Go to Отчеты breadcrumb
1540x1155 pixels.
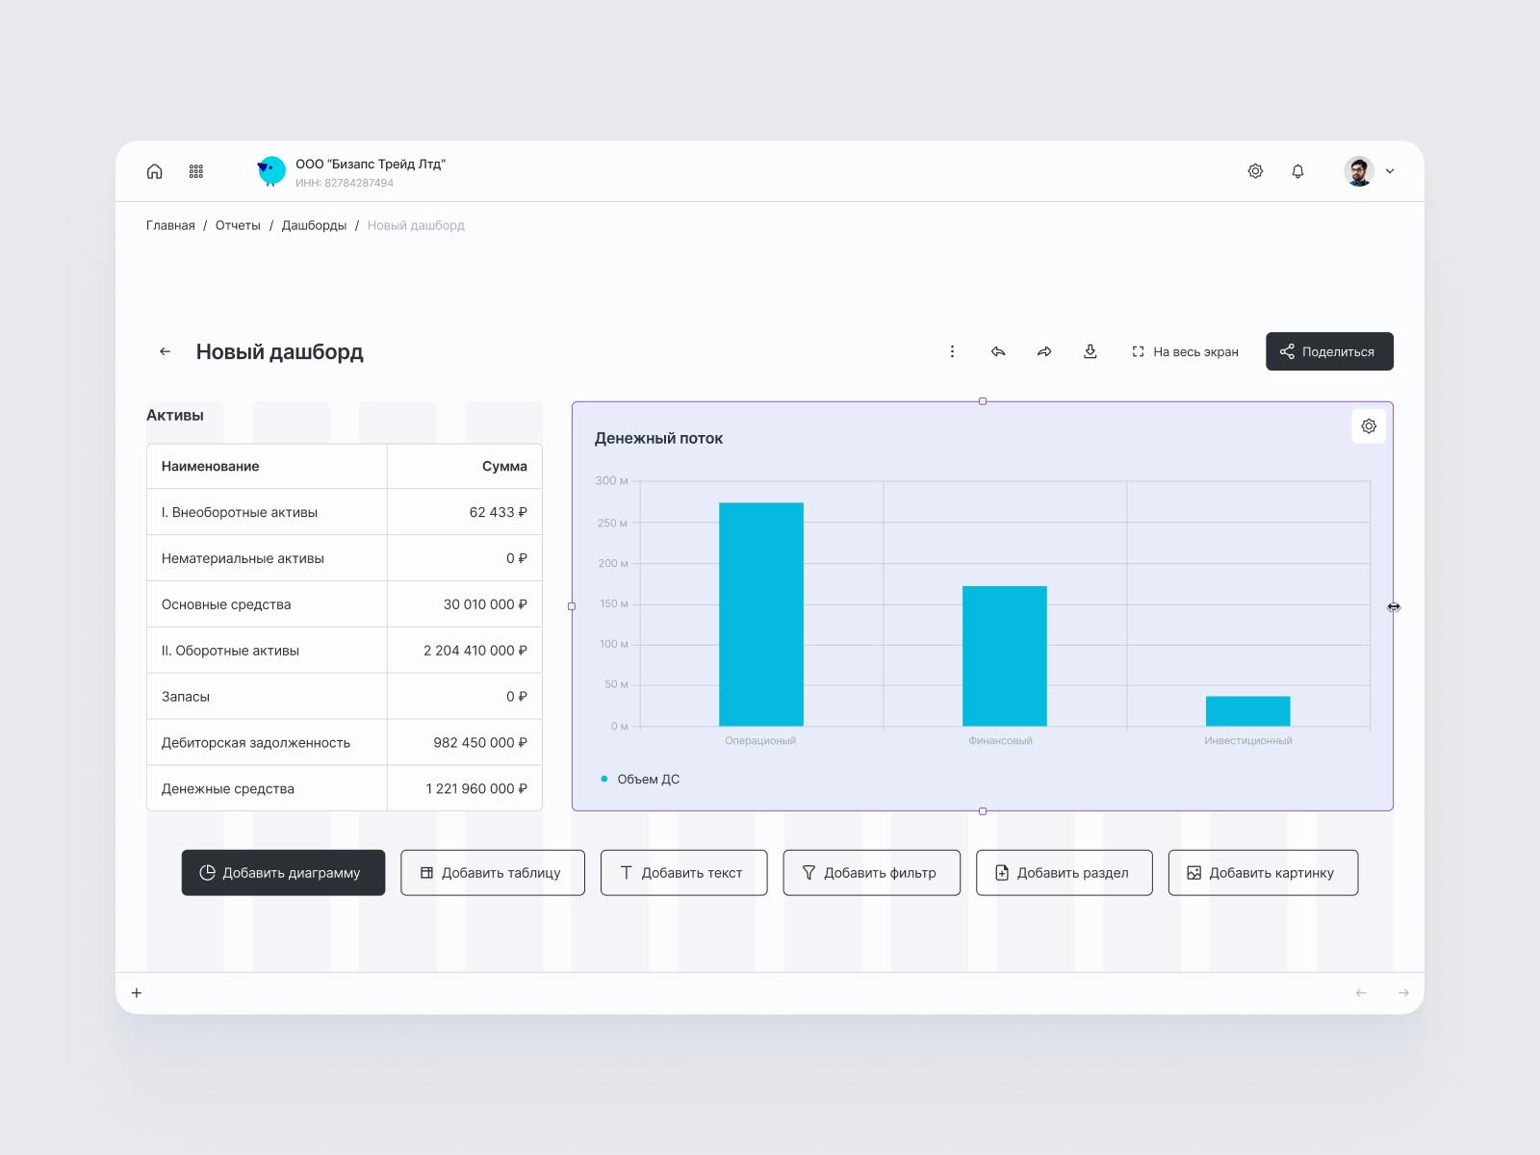(x=238, y=225)
